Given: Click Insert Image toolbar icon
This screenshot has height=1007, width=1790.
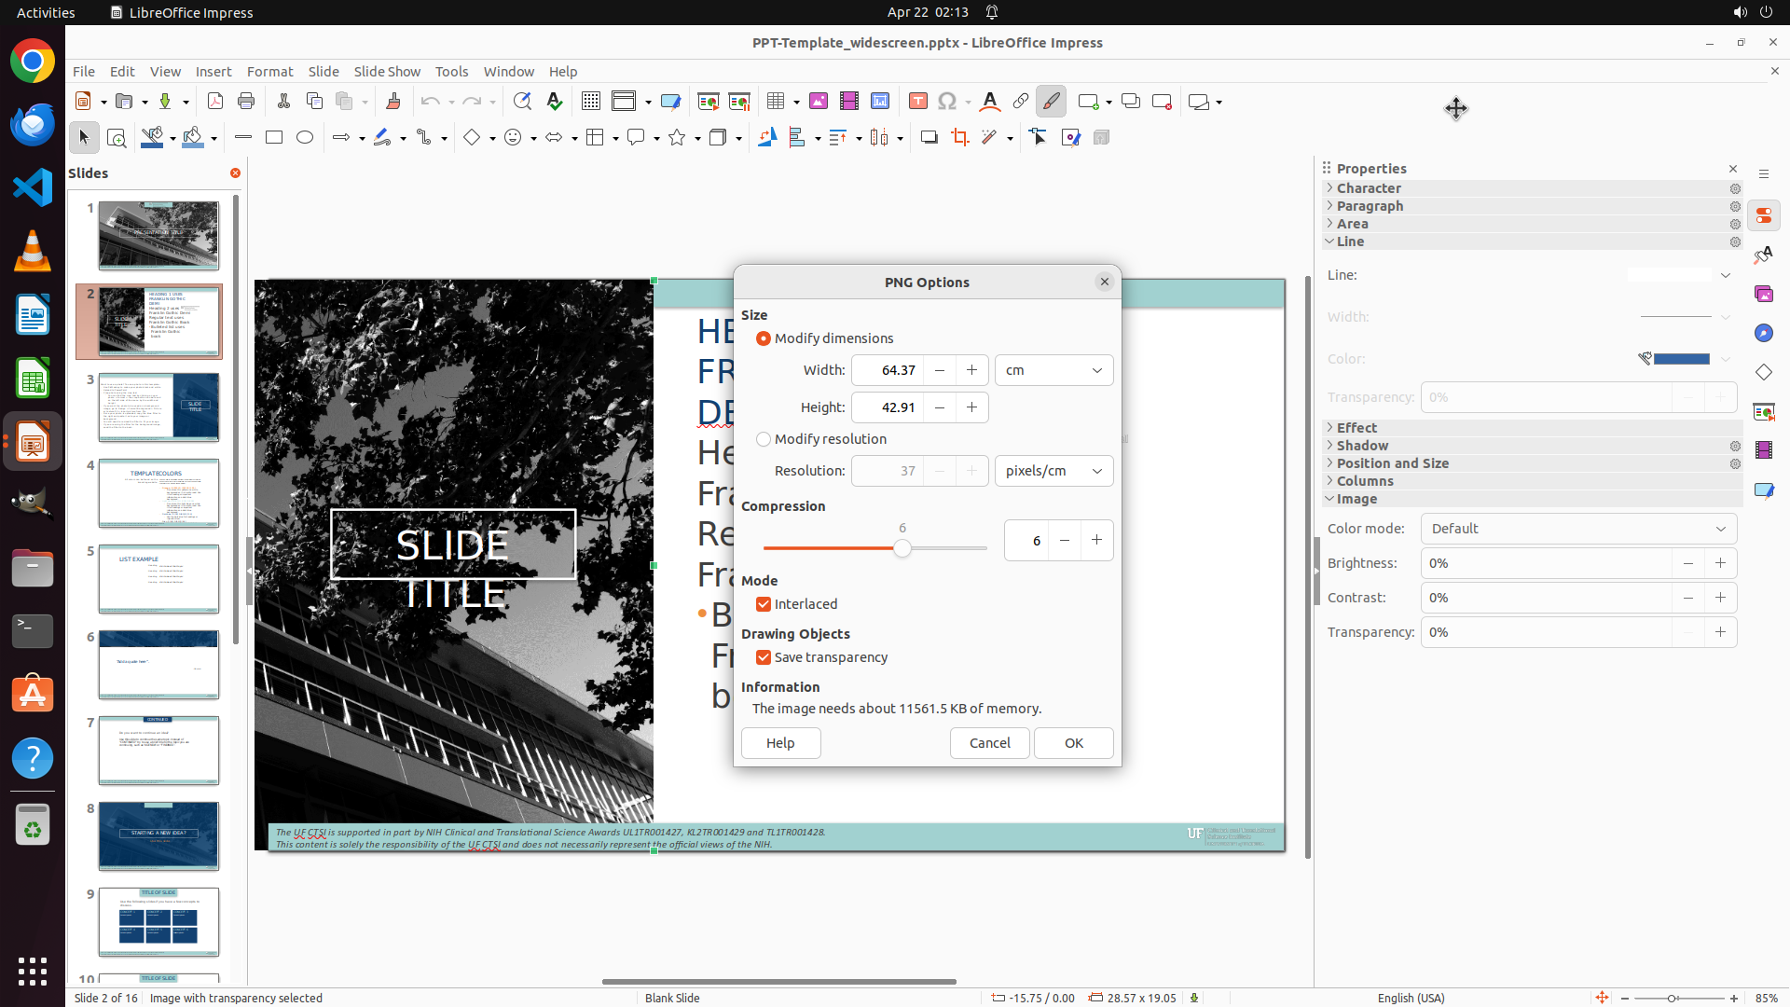Looking at the screenshot, I should (818, 102).
